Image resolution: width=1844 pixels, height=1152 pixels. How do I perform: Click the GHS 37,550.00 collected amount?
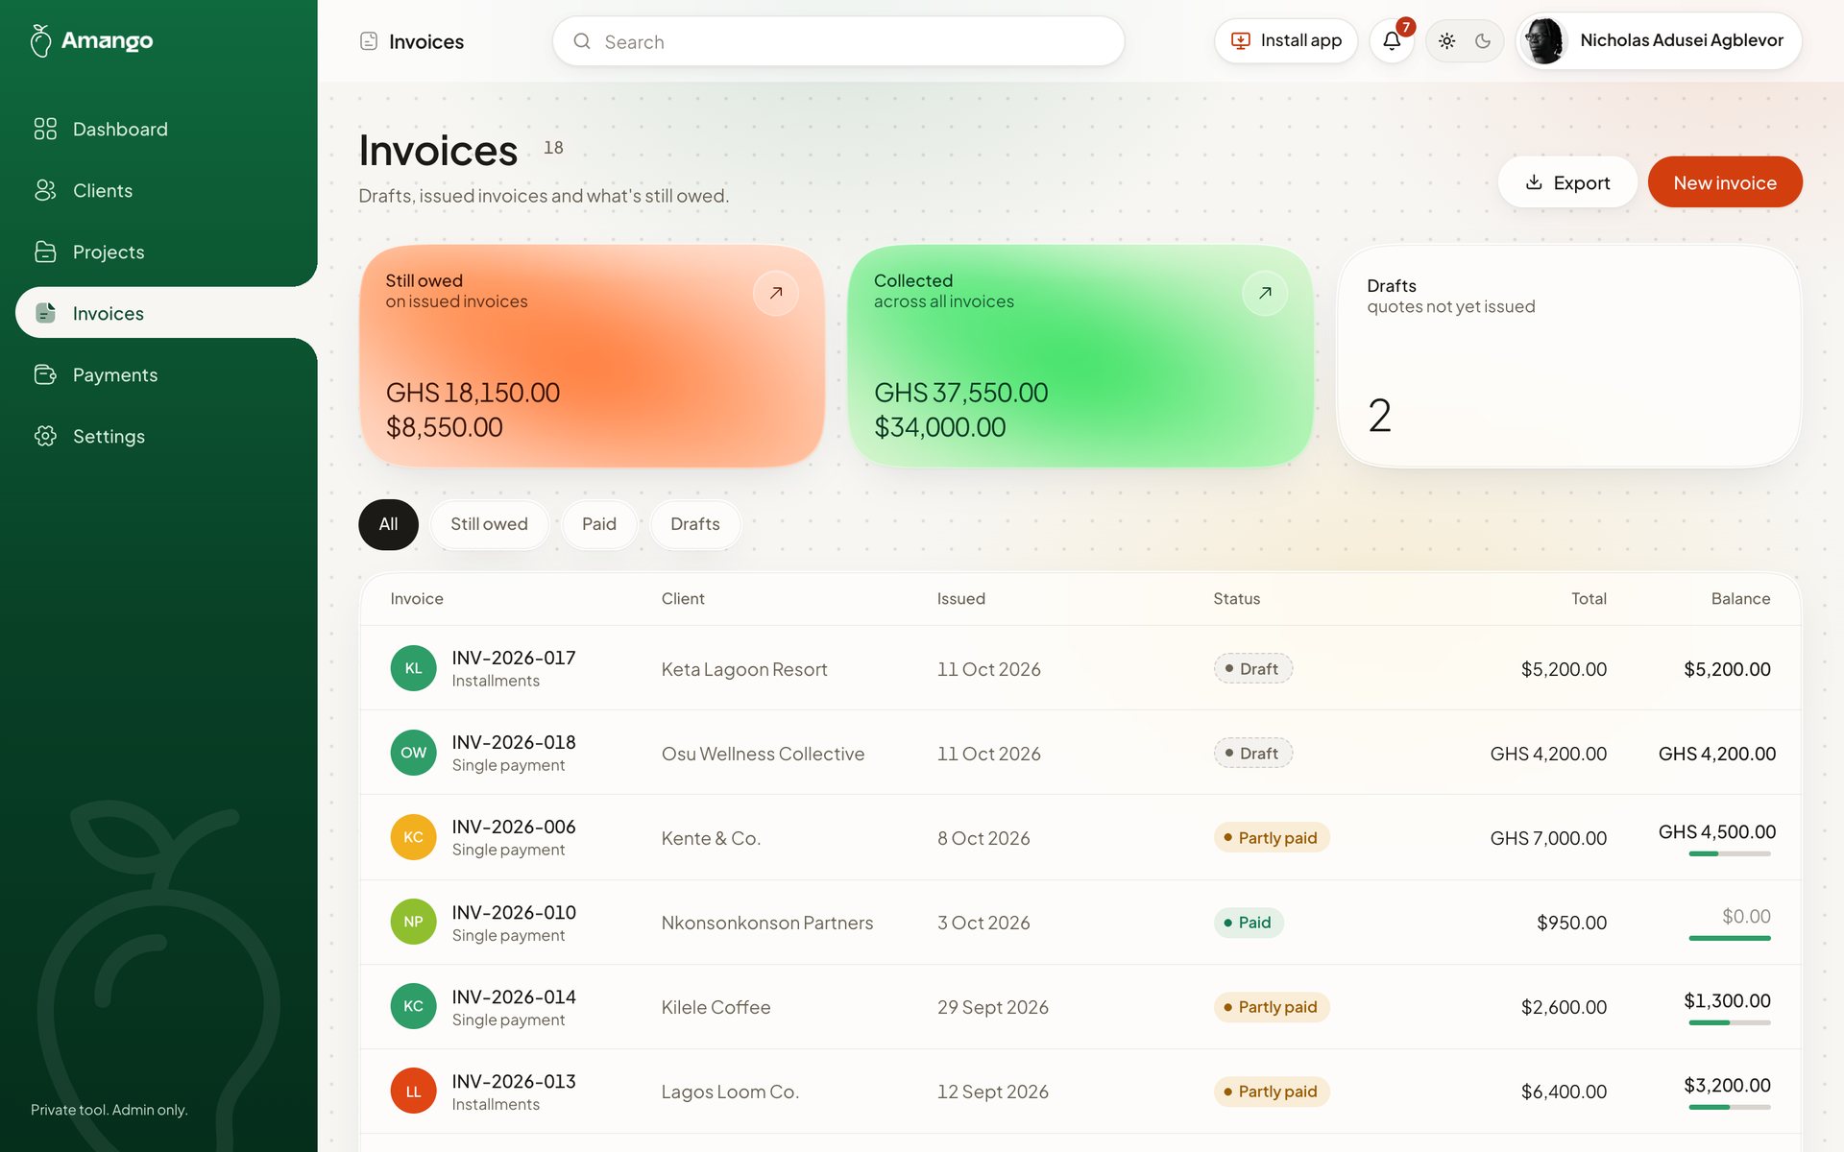coord(960,393)
